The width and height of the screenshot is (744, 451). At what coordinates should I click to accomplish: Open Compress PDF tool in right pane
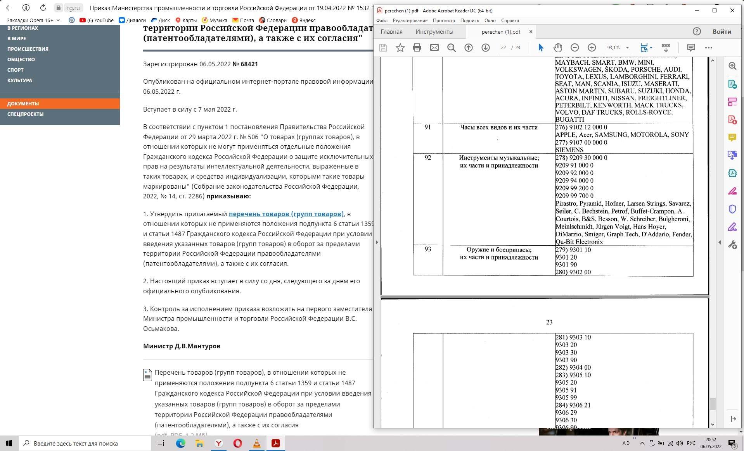(x=732, y=173)
